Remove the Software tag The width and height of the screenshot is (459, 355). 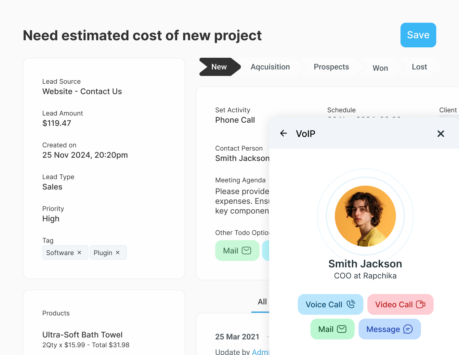(x=79, y=252)
